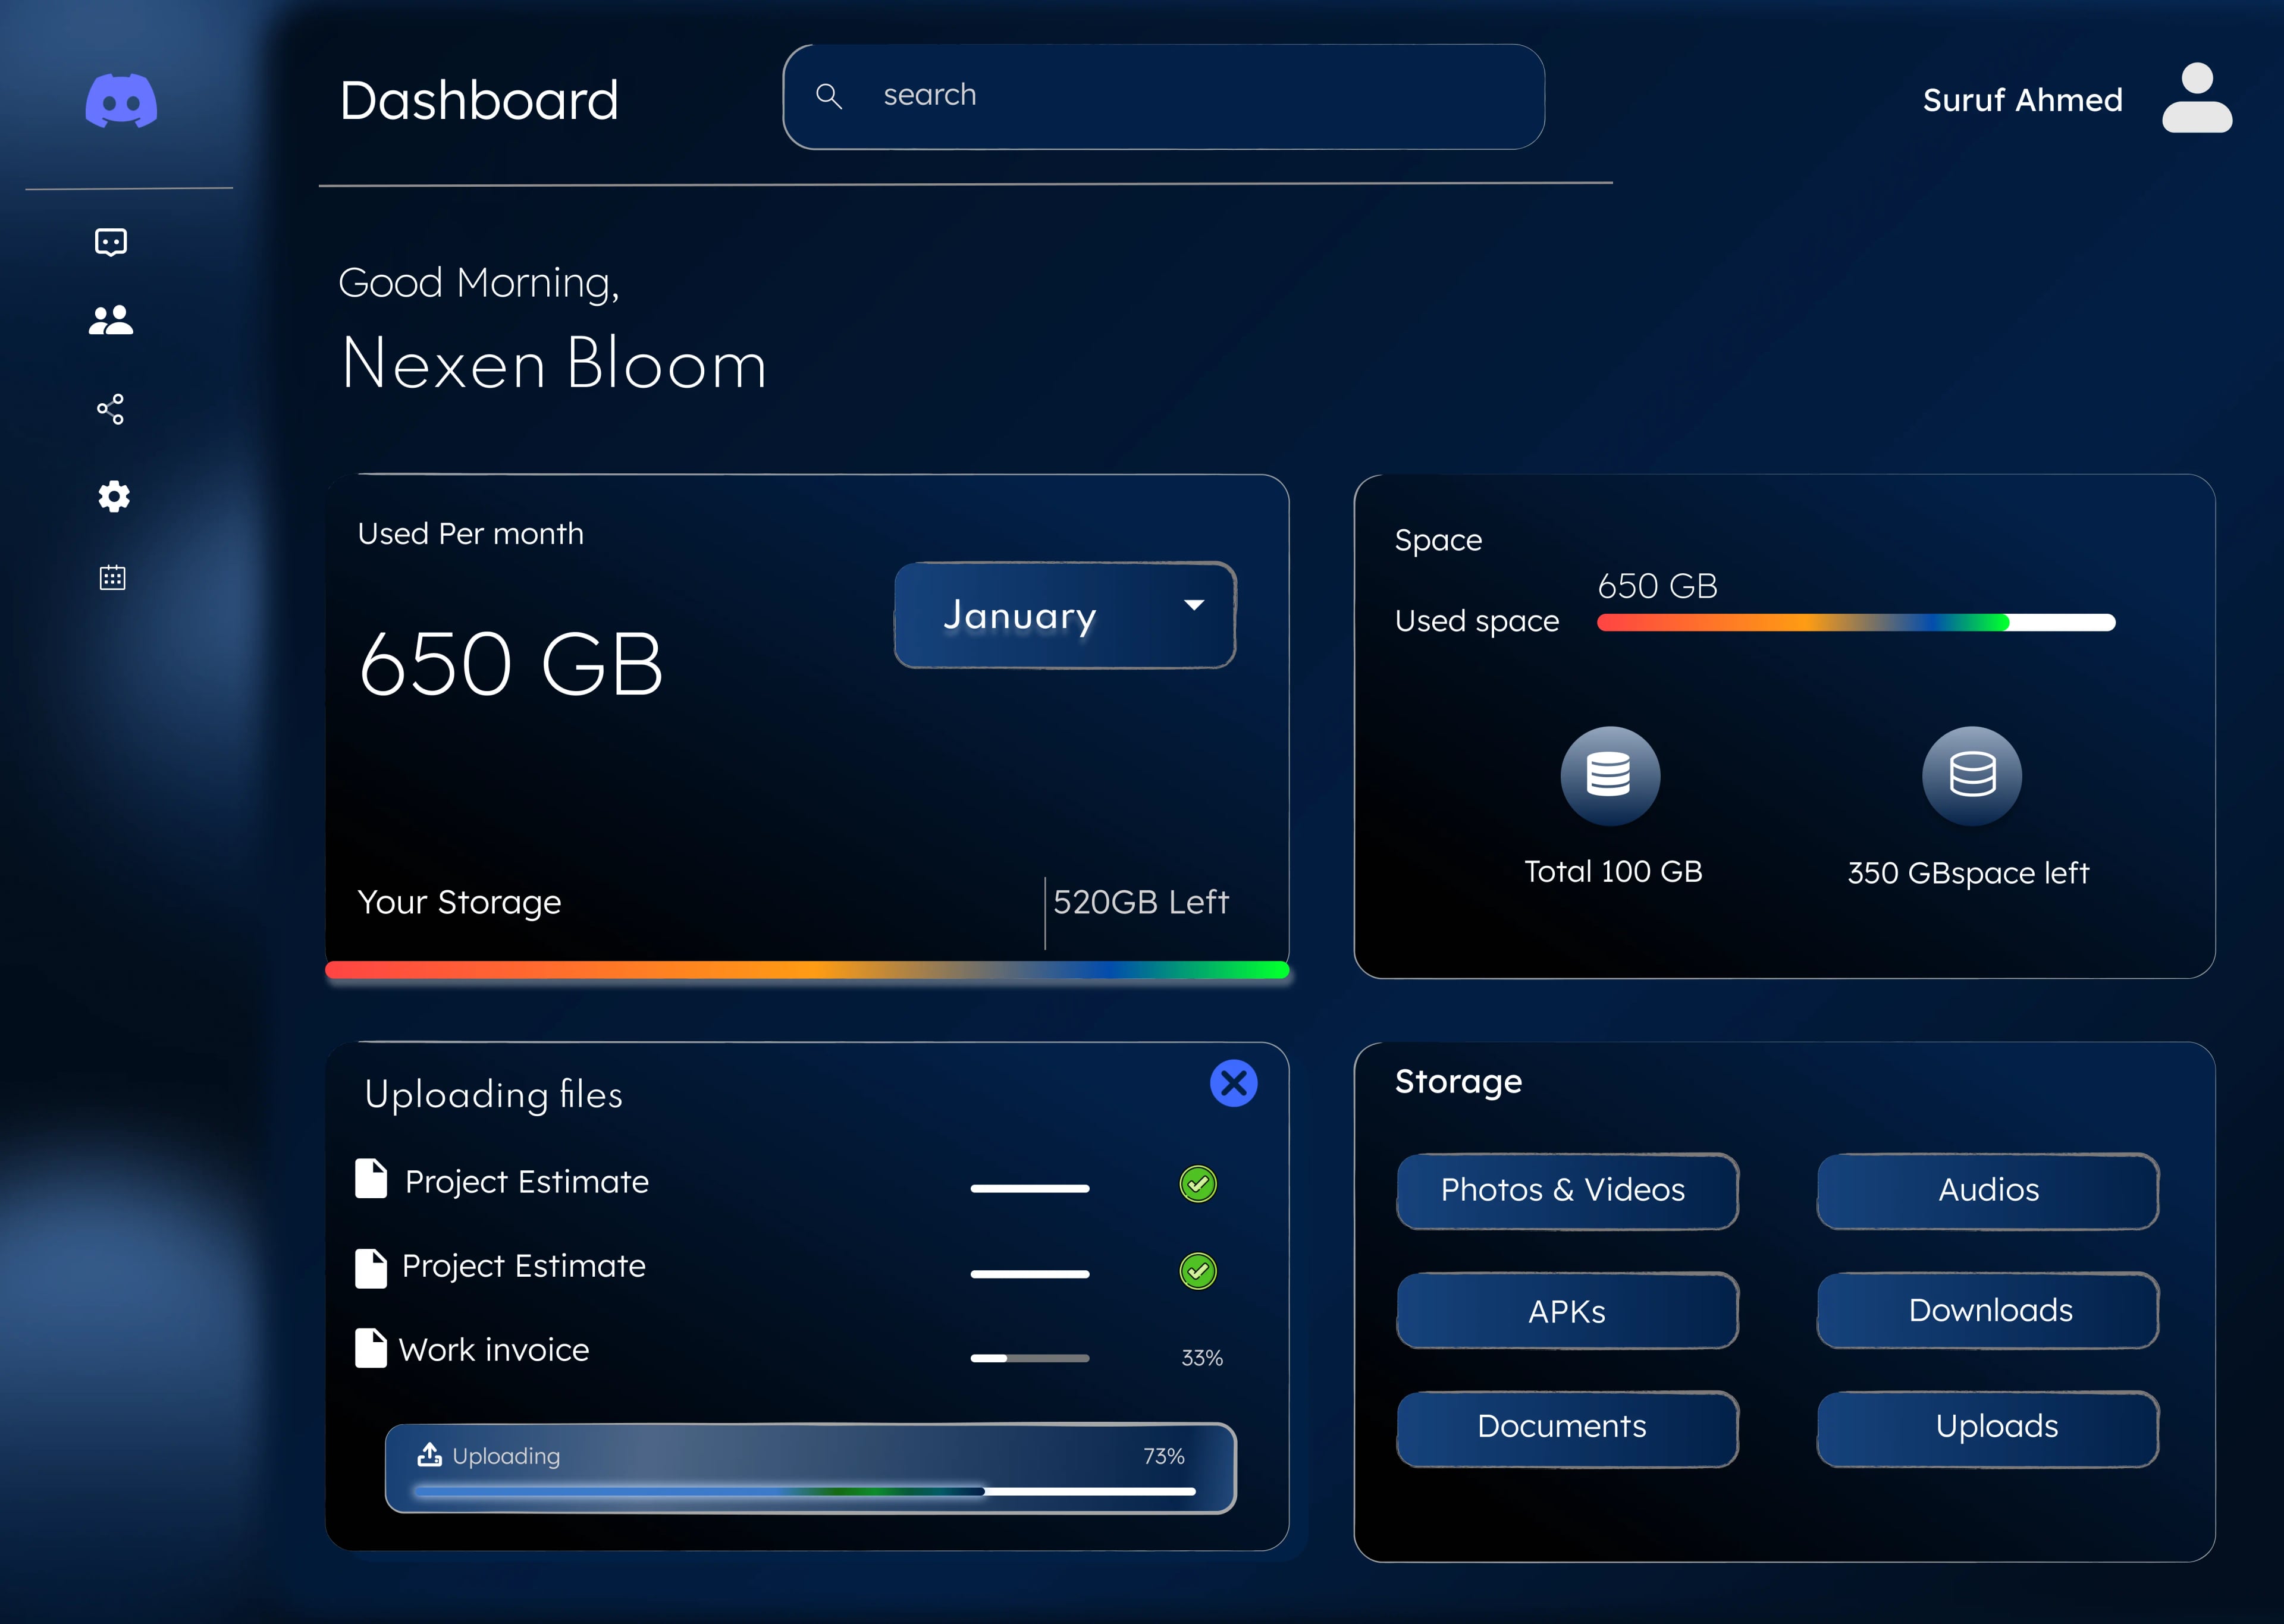Open settings gear in sidebar
The height and width of the screenshot is (1624, 2284).
pyautogui.click(x=113, y=496)
